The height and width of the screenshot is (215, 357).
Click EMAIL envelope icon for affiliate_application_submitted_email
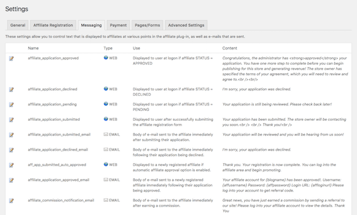tap(106, 134)
